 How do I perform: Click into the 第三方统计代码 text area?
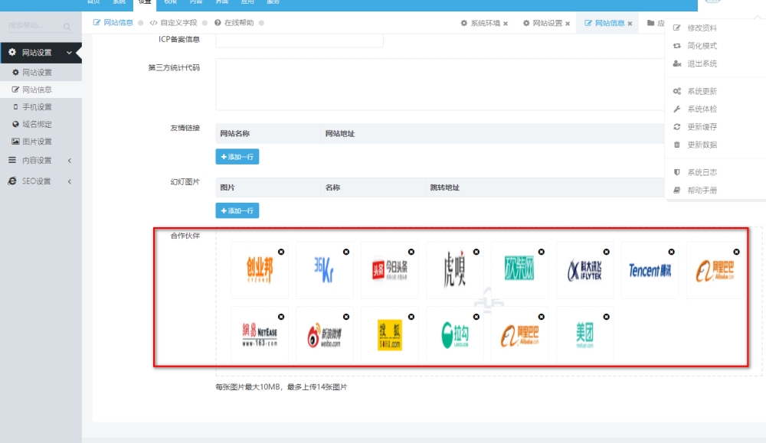coord(440,84)
